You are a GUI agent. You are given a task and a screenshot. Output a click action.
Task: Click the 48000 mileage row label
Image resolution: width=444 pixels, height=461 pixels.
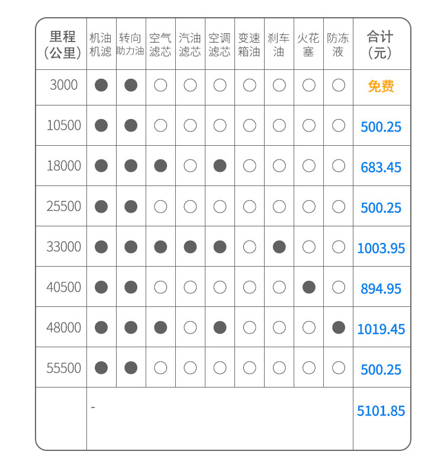(x=63, y=328)
